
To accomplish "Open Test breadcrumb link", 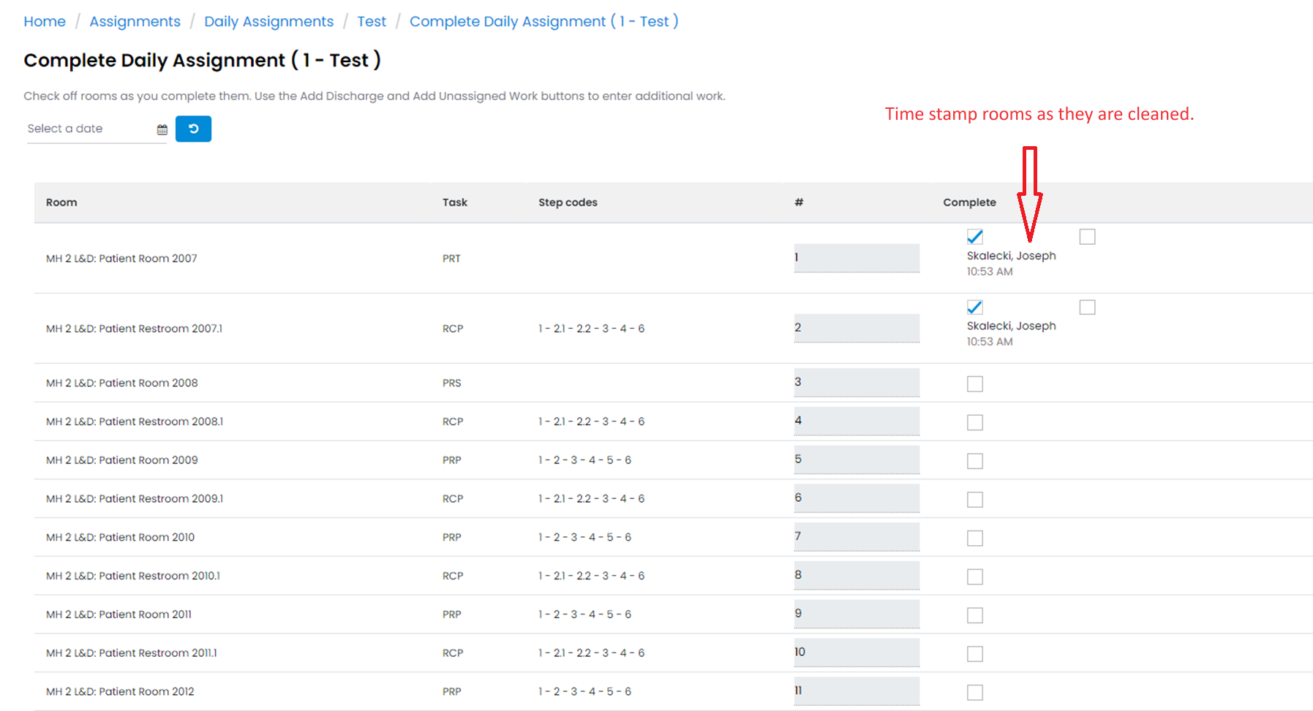I will tap(372, 21).
